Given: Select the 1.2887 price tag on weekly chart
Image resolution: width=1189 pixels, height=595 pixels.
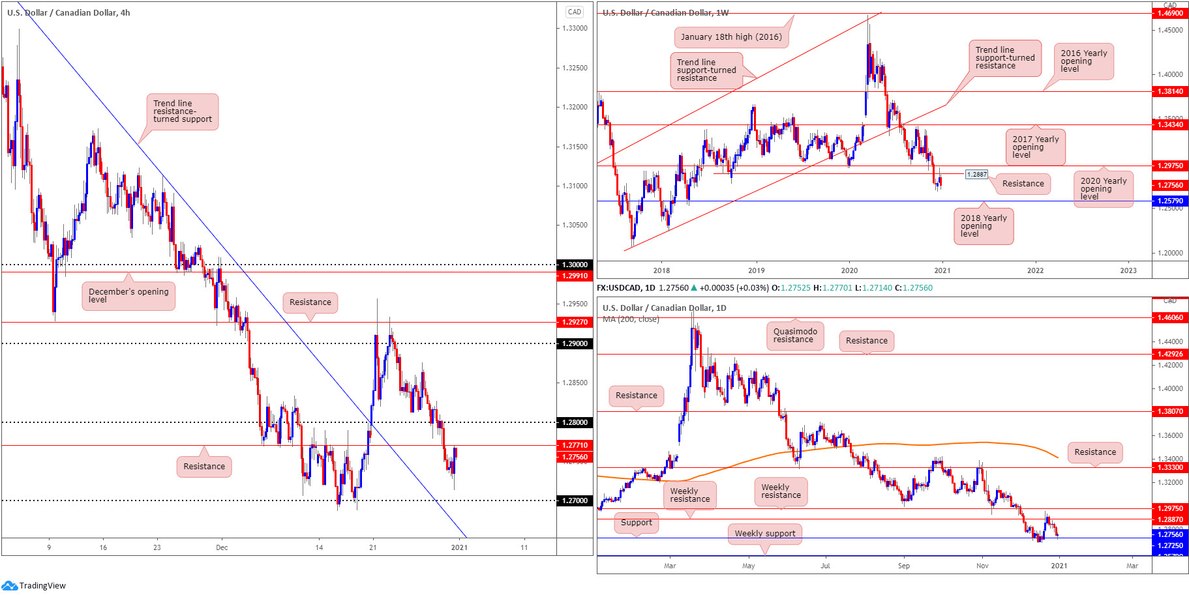Looking at the screenshot, I should pyautogui.click(x=976, y=175).
